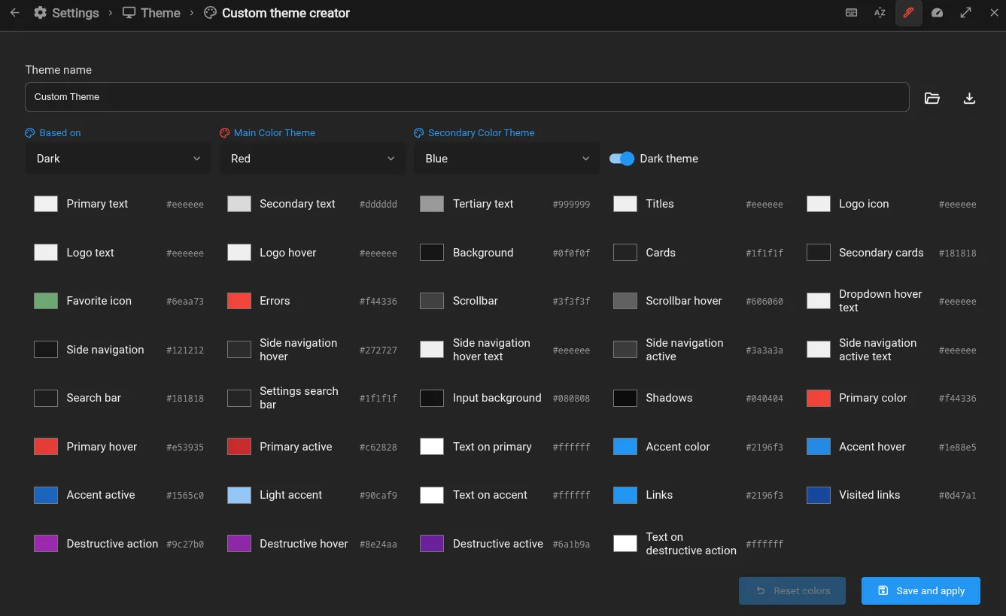This screenshot has height=616, width=1006.
Task: Pick the Destructive action purple swatch
Action: [46, 544]
